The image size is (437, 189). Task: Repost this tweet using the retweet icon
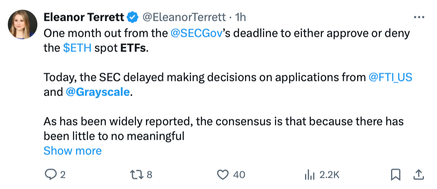point(137,174)
